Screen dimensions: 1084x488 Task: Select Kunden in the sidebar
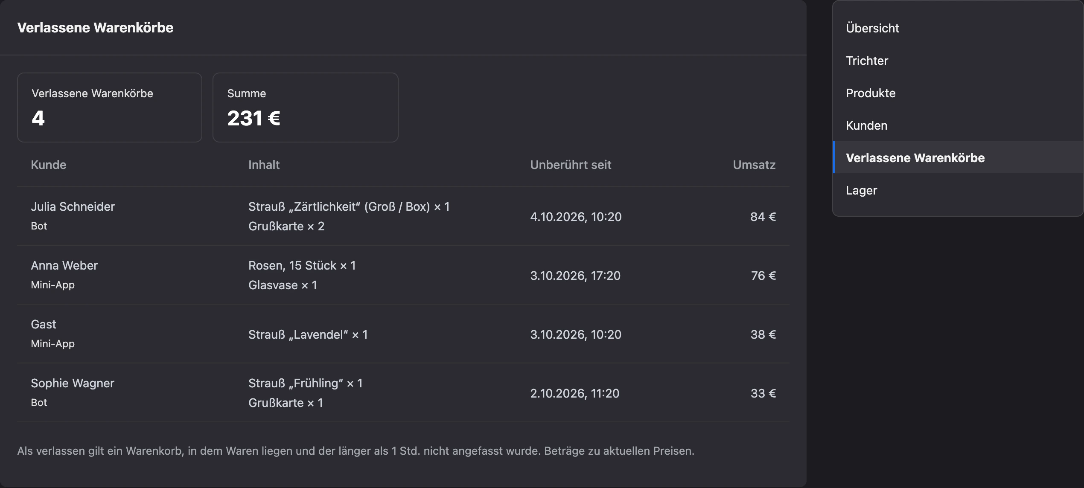pyautogui.click(x=958, y=125)
